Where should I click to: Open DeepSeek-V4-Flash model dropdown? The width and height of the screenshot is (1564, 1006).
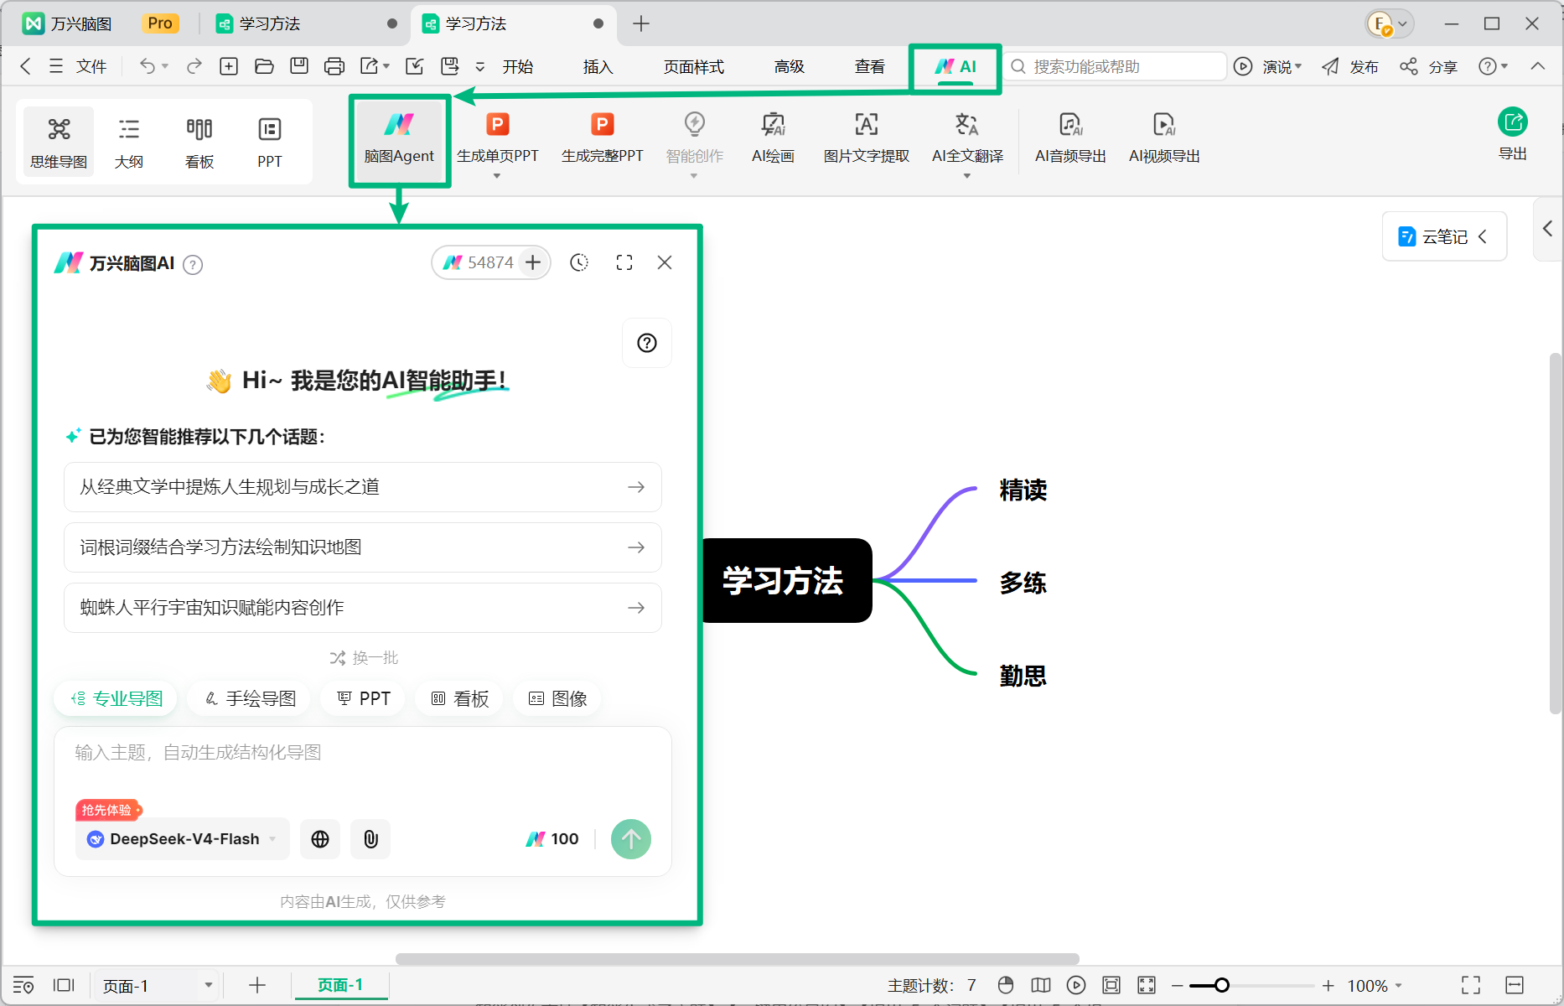click(x=183, y=839)
